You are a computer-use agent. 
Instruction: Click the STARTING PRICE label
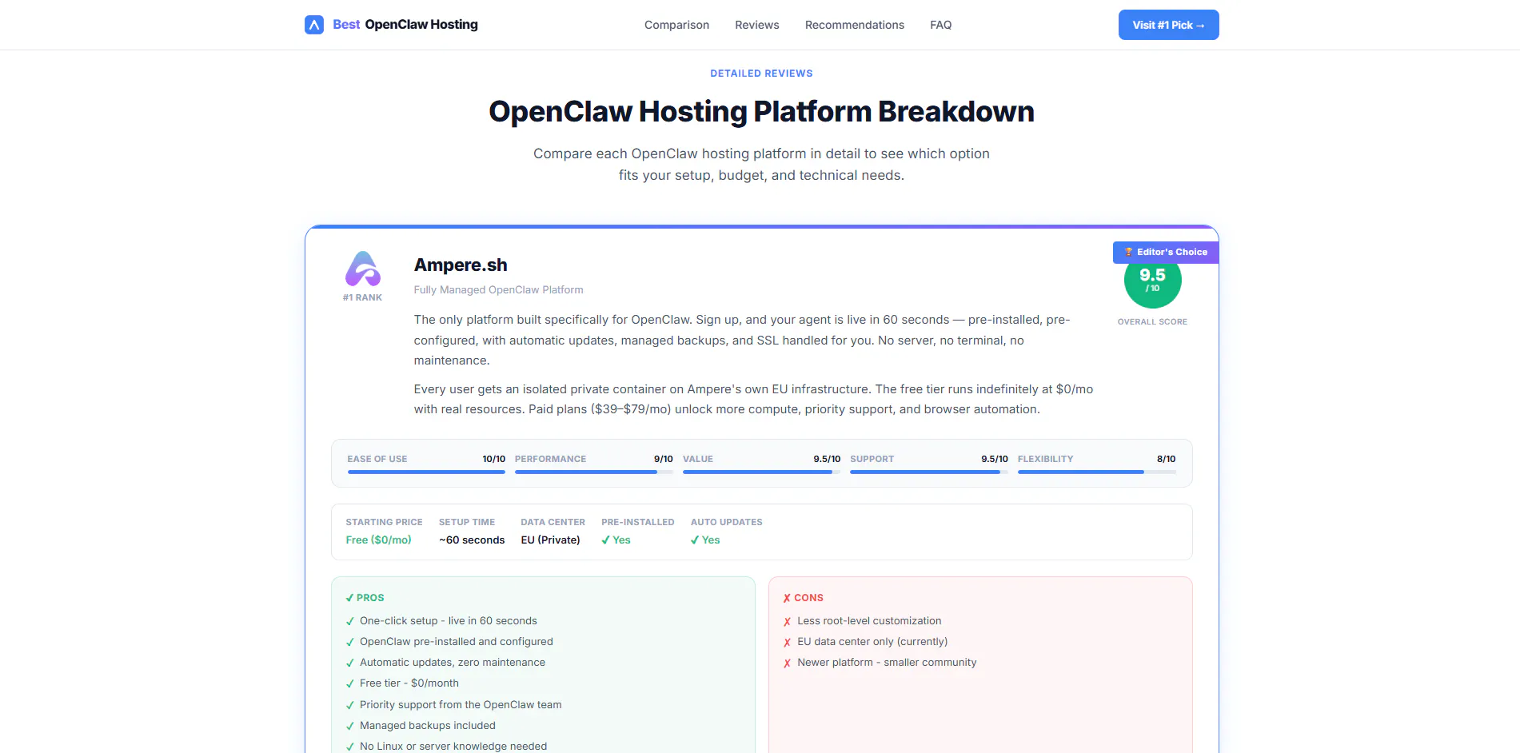385,522
